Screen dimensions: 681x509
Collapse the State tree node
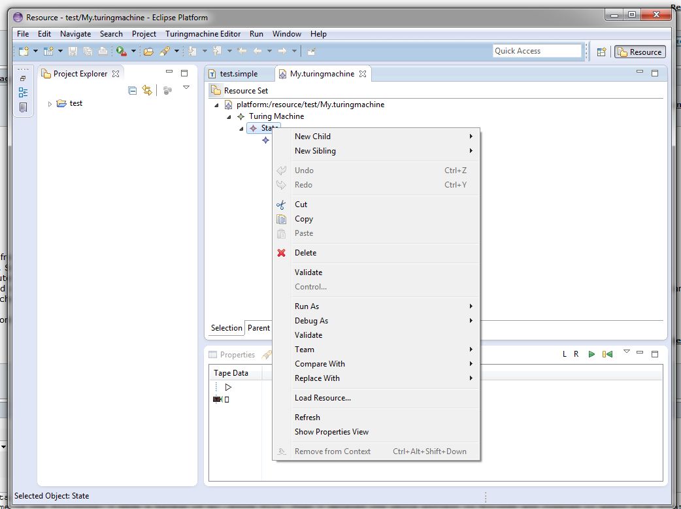(x=241, y=129)
